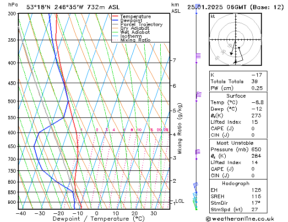Click the surface Dewp value -12

pyautogui.click(x=257, y=109)
